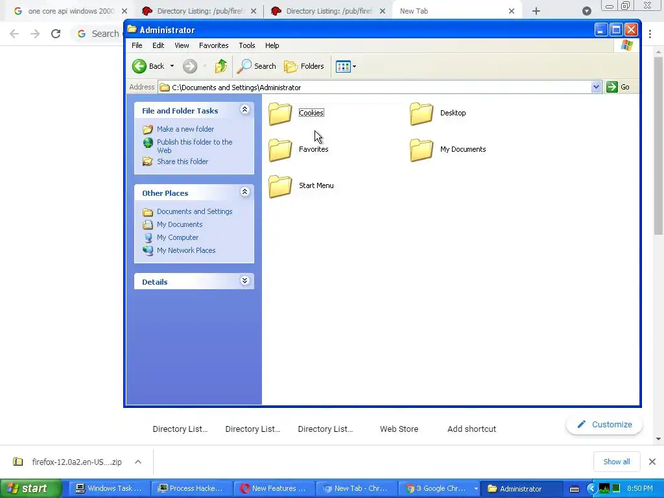664x498 pixels.
Task: Click Customize button on New Tab page
Action: tap(604, 424)
